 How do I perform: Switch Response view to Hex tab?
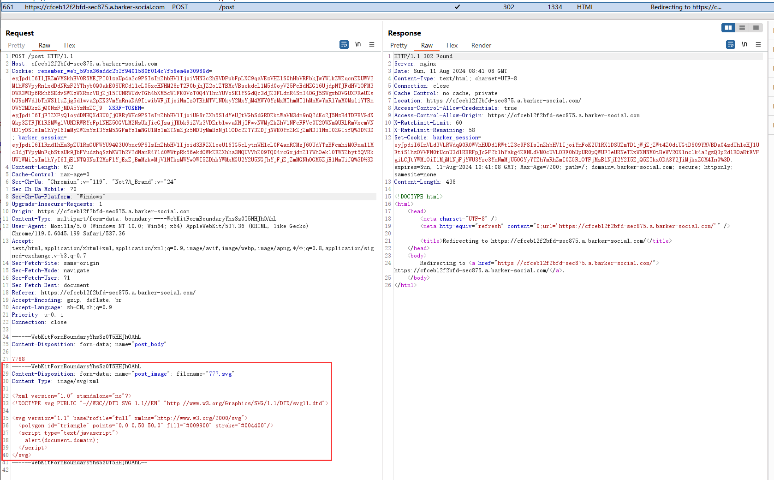[452, 45]
